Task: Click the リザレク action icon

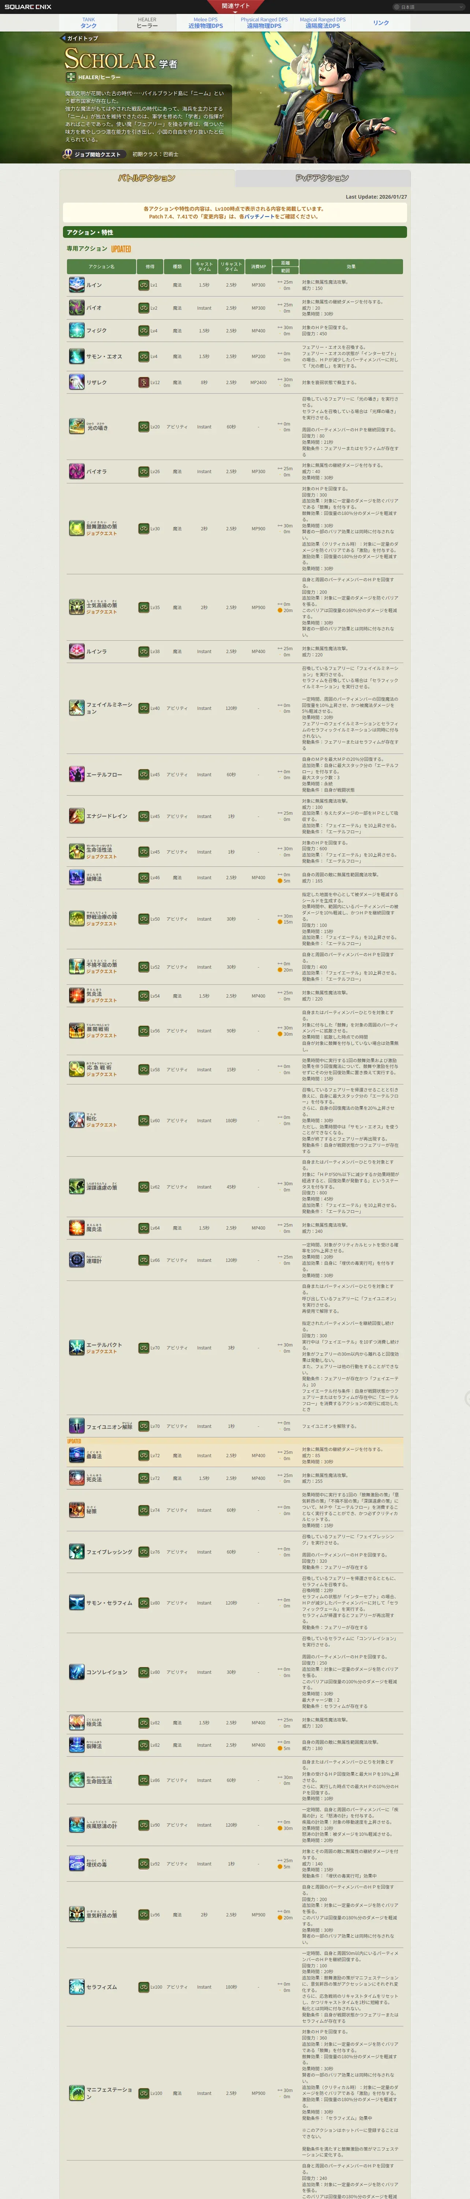Action: 77,382
